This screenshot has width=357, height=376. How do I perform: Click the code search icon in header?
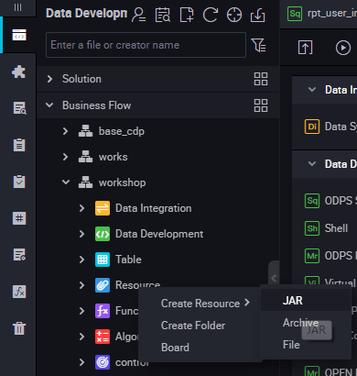tap(163, 15)
